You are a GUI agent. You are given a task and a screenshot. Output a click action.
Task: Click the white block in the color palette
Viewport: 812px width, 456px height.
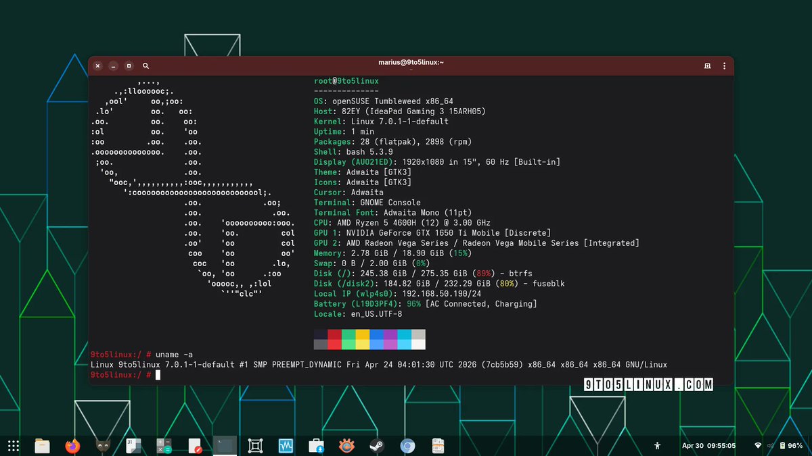tap(418, 345)
